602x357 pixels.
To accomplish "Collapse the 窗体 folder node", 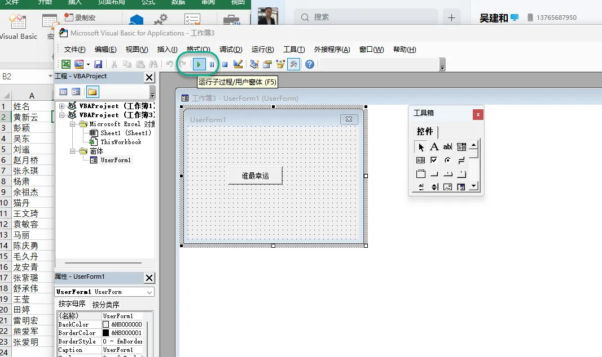I will pos(72,151).
